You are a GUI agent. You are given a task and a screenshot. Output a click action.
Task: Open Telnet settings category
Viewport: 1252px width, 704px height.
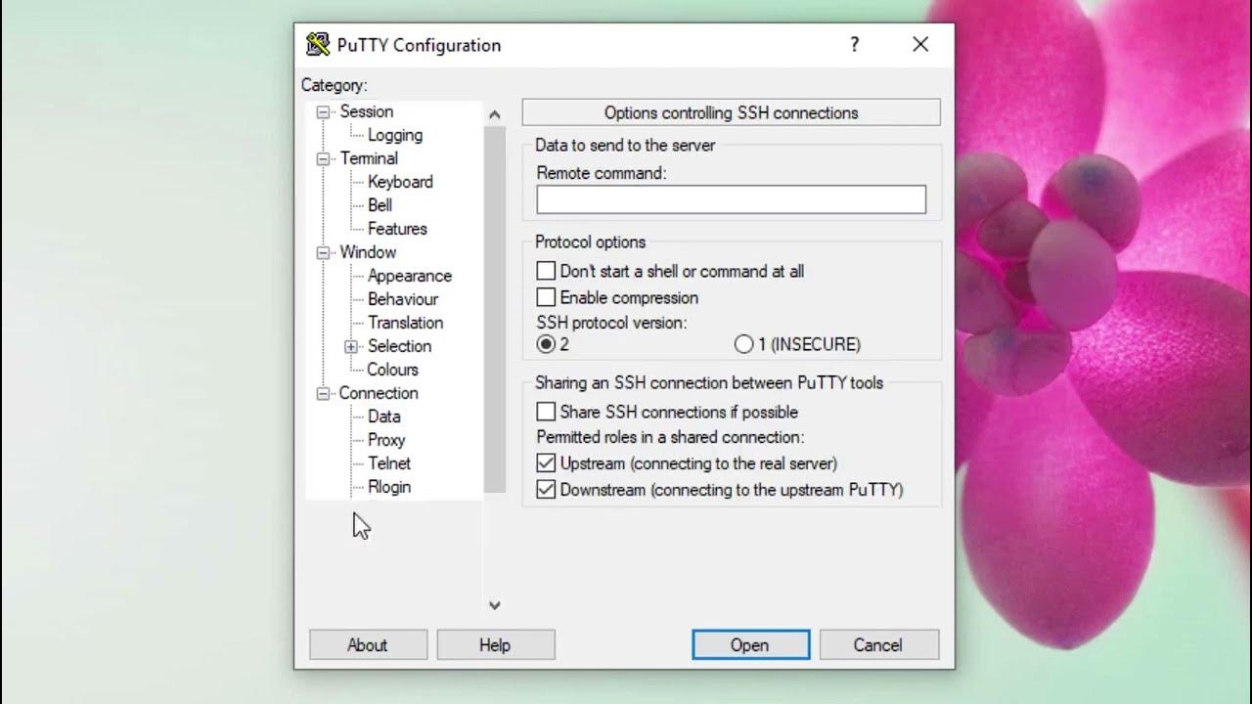point(389,463)
